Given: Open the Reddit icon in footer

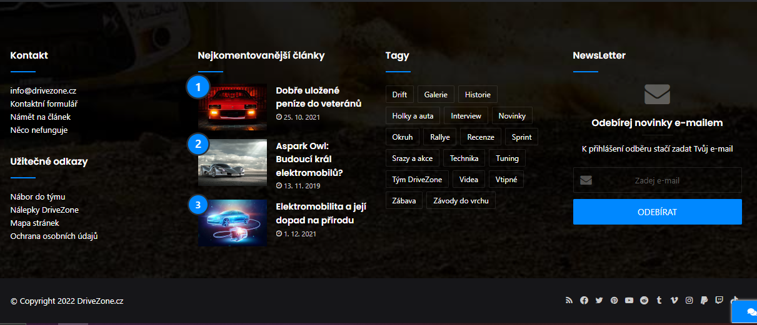Looking at the screenshot, I should point(644,301).
